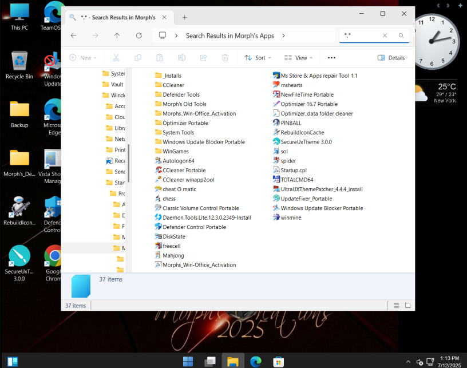Image resolution: width=467 pixels, height=368 pixels.
Task: Switch to details list view icon
Action: (x=397, y=306)
